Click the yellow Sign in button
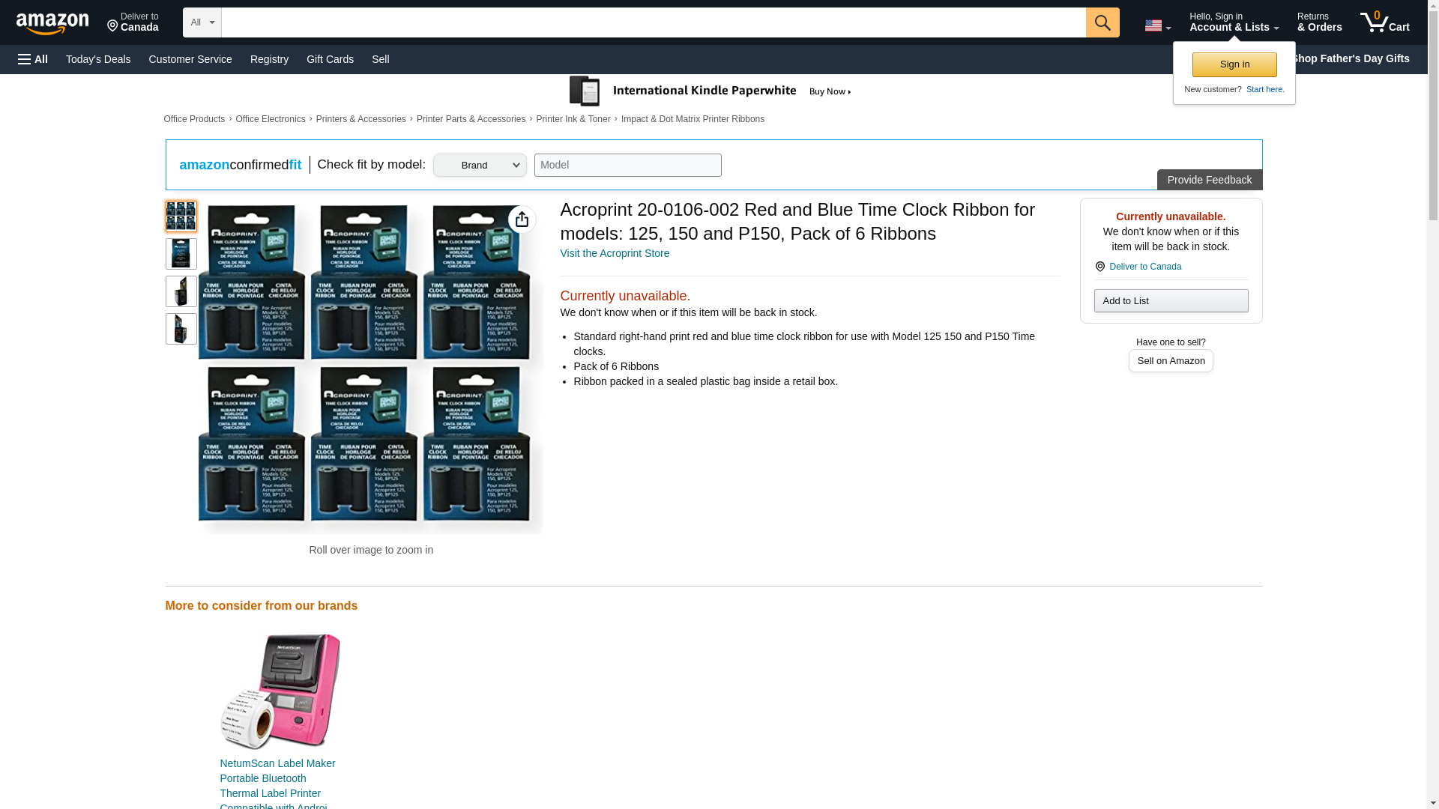The image size is (1439, 809). [1234, 64]
